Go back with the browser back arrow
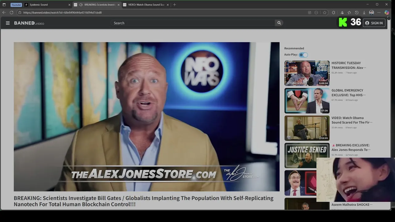The height and width of the screenshot is (222, 395). (4, 12)
